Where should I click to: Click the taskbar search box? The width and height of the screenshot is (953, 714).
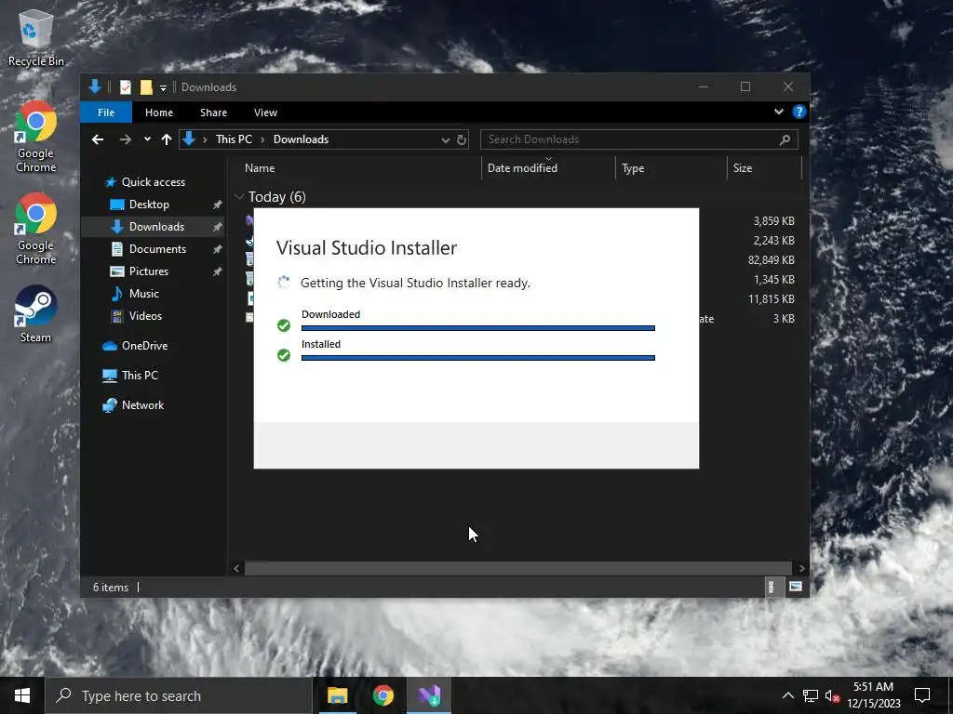tap(179, 695)
